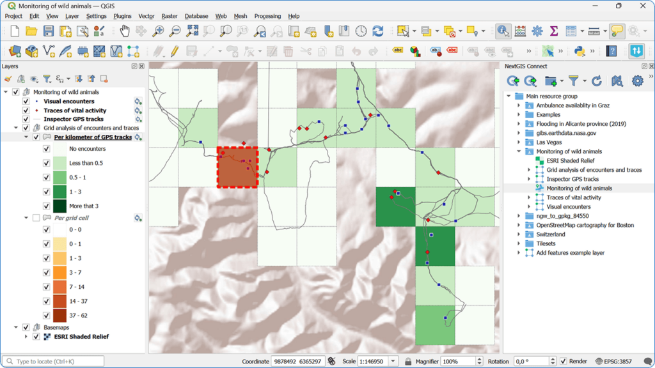The image size is (655, 368).
Task: Open the Processing menu
Action: [267, 16]
